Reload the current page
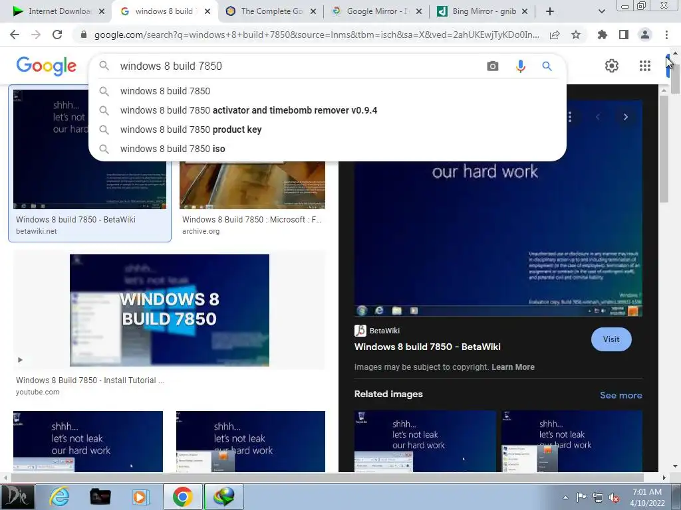Image resolution: width=681 pixels, height=510 pixels. 57,35
